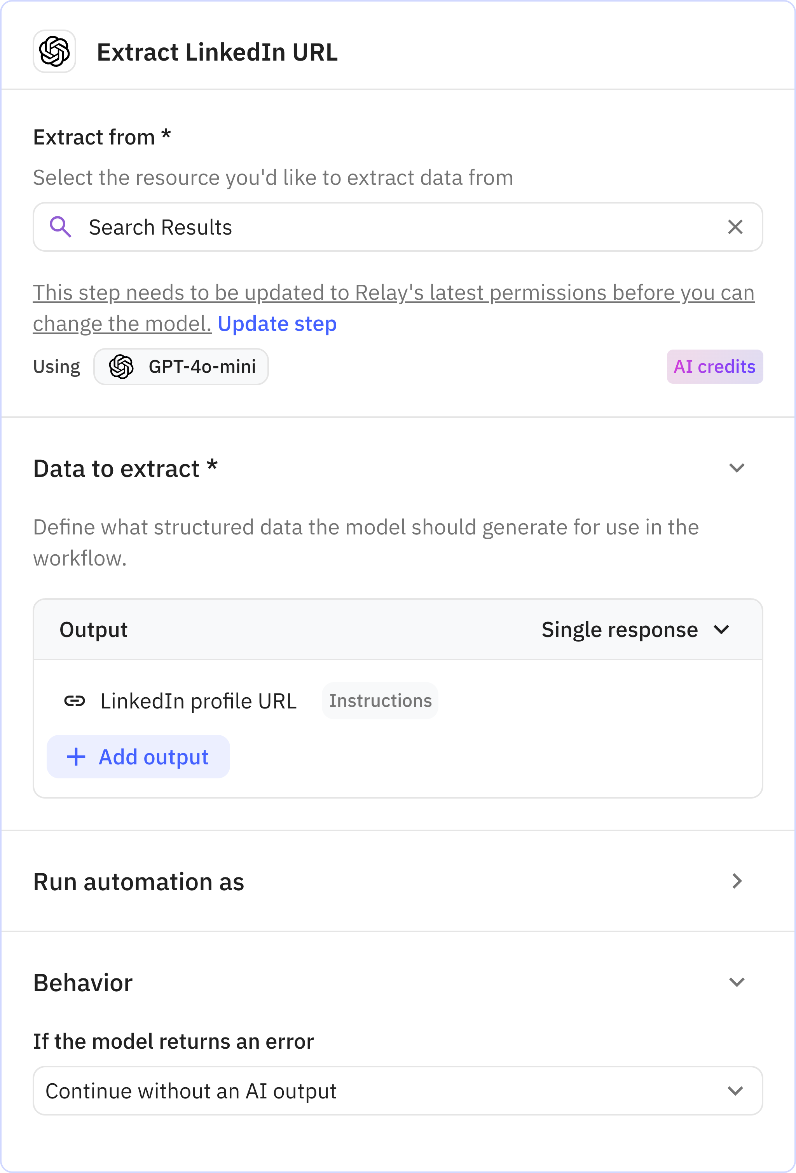
Task: Click the GPT-4o-mini model selector
Action: [x=182, y=367]
